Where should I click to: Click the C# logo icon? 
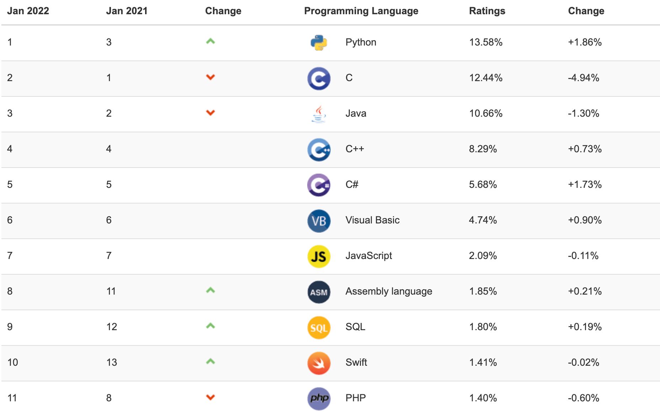(319, 185)
